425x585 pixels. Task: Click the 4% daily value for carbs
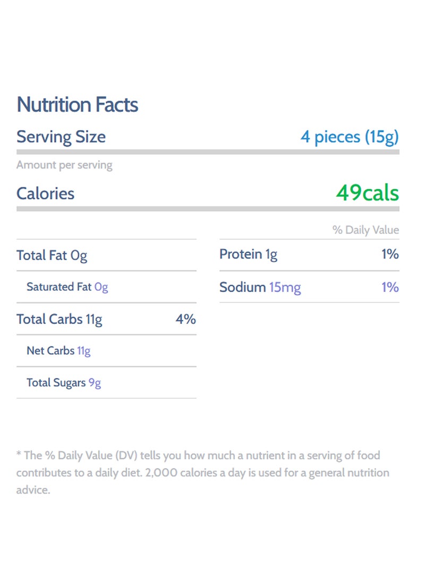click(x=185, y=319)
